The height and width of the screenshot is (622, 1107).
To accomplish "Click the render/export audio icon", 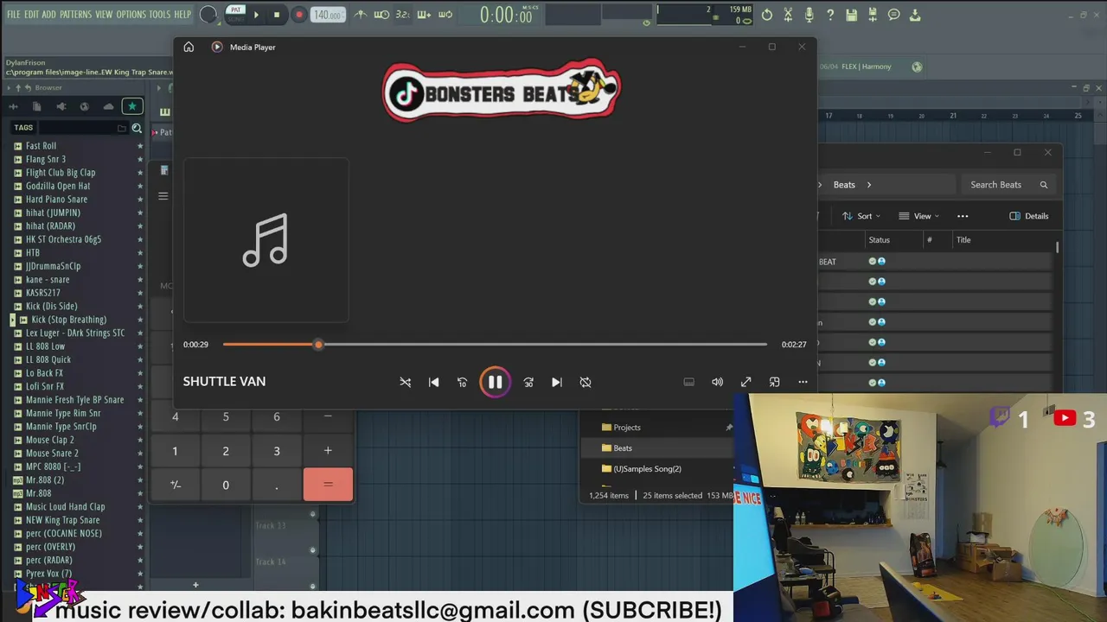I will point(873,15).
